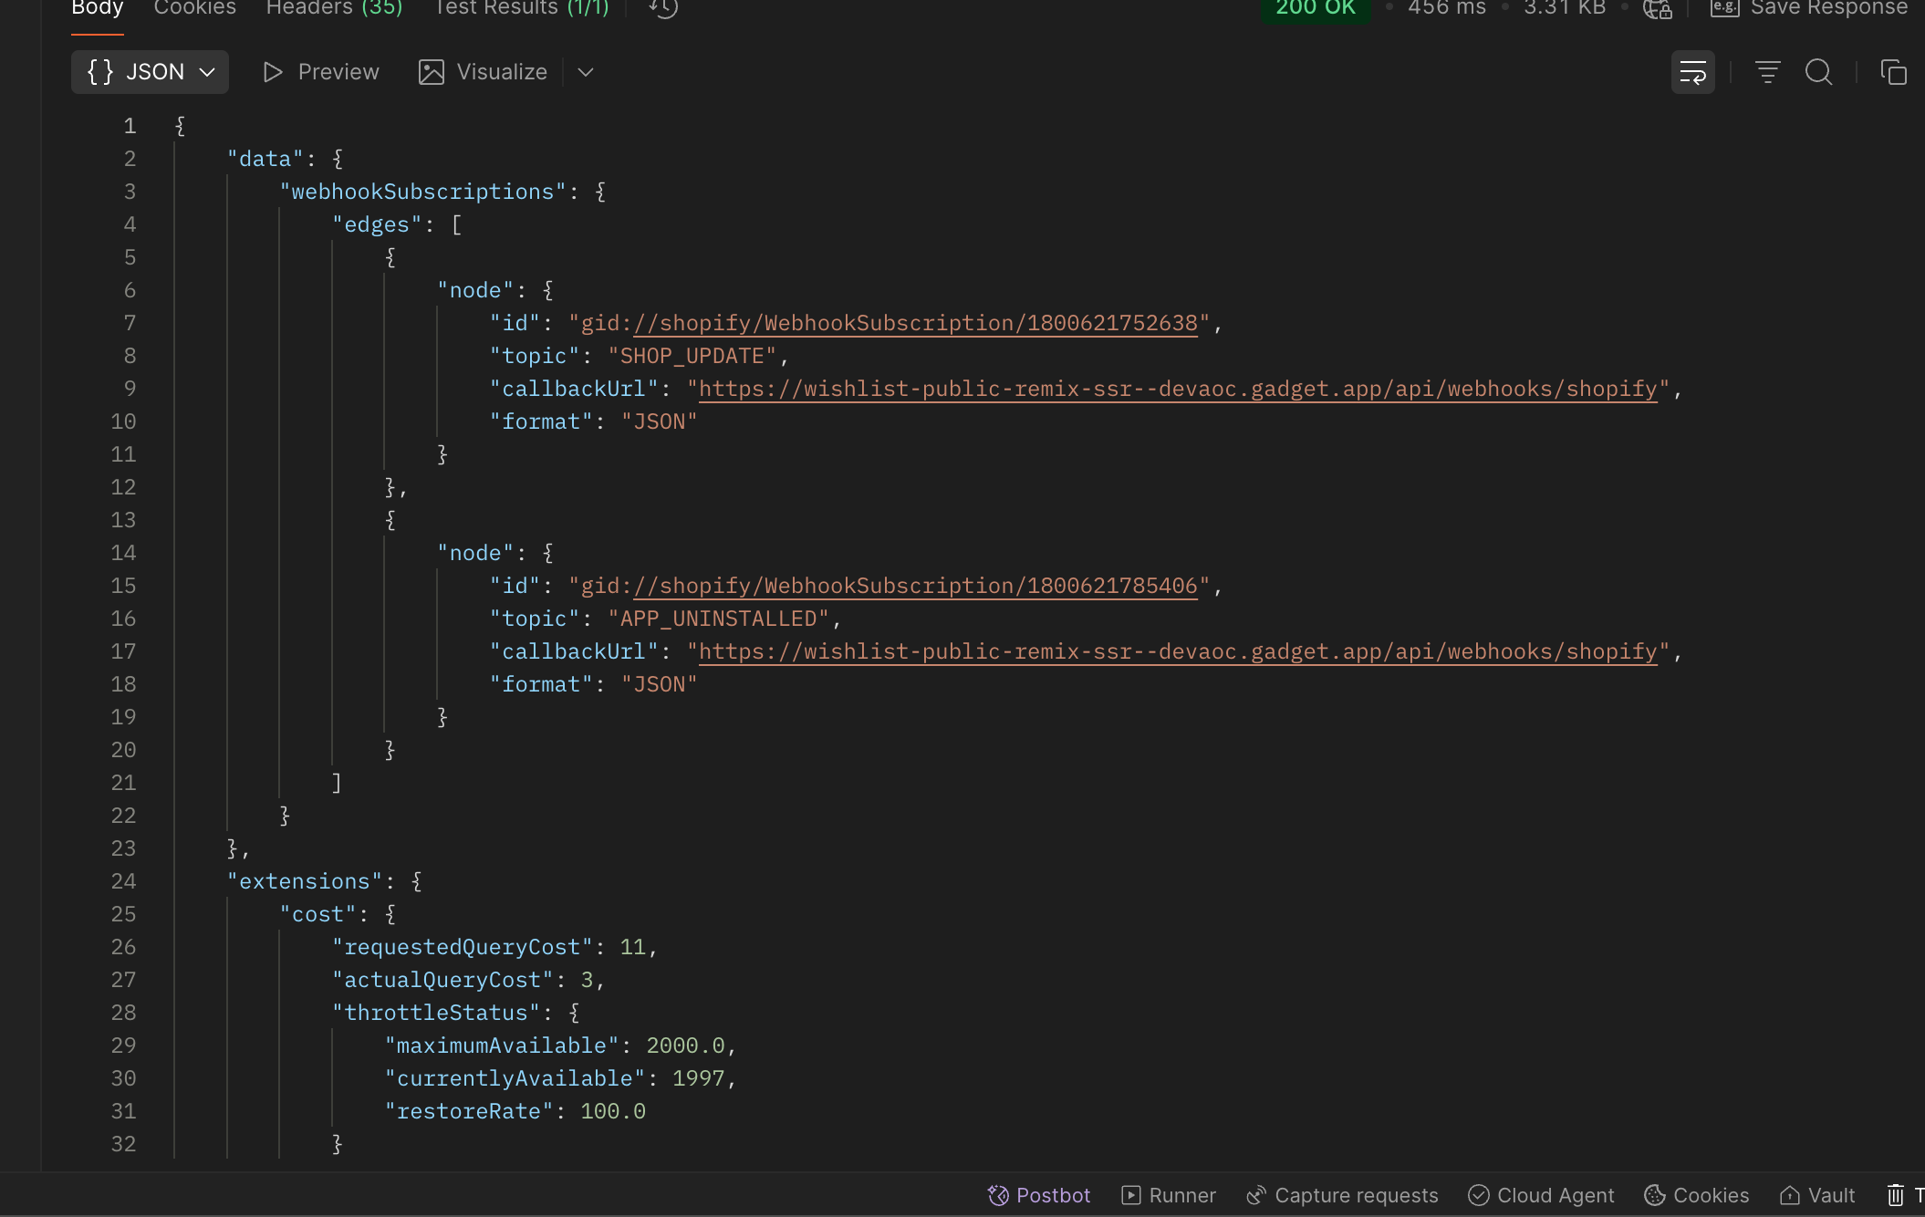This screenshot has height=1217, width=1925.
Task: Click the network security globe icon
Action: 1657,8
